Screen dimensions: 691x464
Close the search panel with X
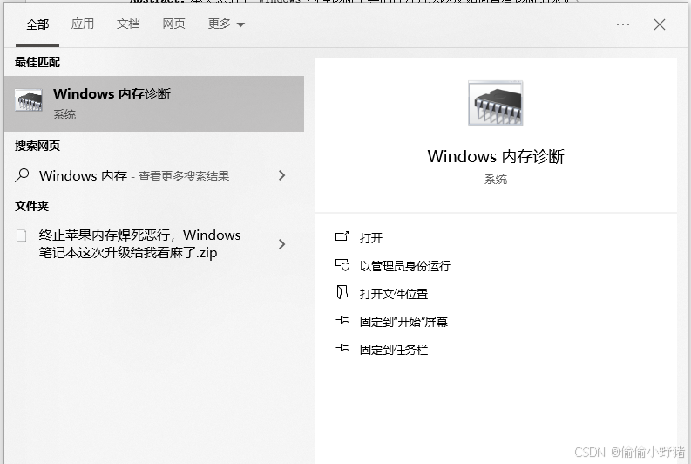click(660, 24)
